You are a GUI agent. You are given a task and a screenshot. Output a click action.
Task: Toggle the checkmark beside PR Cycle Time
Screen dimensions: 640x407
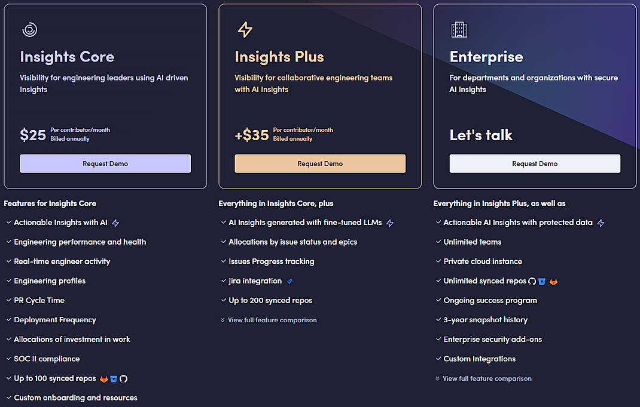point(8,300)
